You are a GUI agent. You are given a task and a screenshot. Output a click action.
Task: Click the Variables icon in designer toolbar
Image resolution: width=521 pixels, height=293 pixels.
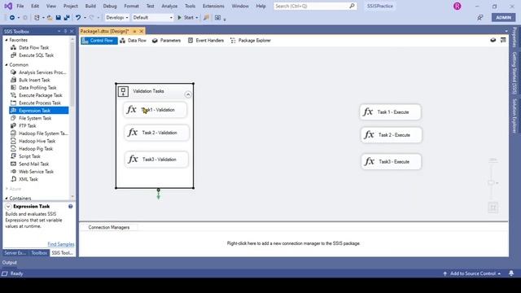[493, 40]
